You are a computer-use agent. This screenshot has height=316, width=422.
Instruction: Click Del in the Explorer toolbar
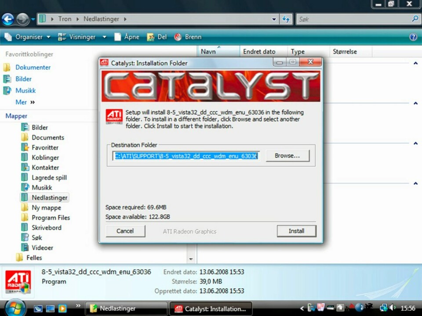point(157,37)
